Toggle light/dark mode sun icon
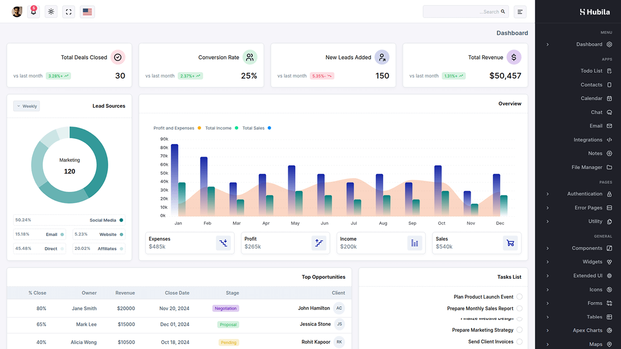This screenshot has width=621, height=349. pyautogui.click(x=51, y=12)
